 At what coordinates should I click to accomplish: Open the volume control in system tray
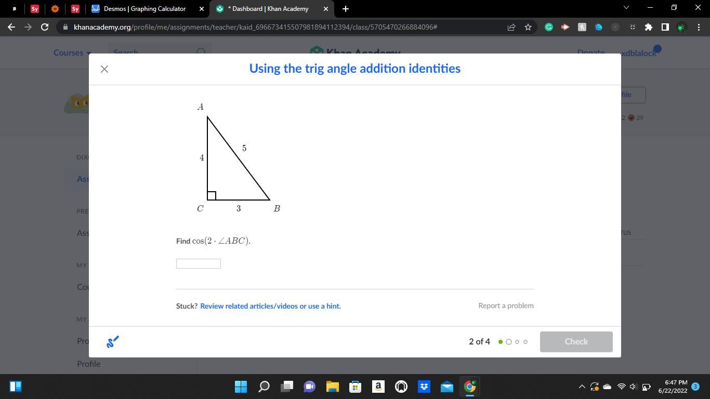[x=633, y=387]
